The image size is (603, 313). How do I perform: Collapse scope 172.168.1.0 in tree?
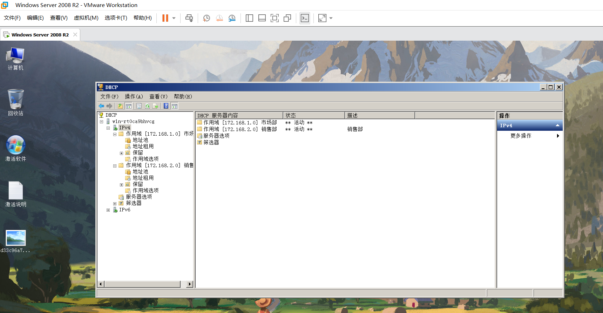pos(115,134)
